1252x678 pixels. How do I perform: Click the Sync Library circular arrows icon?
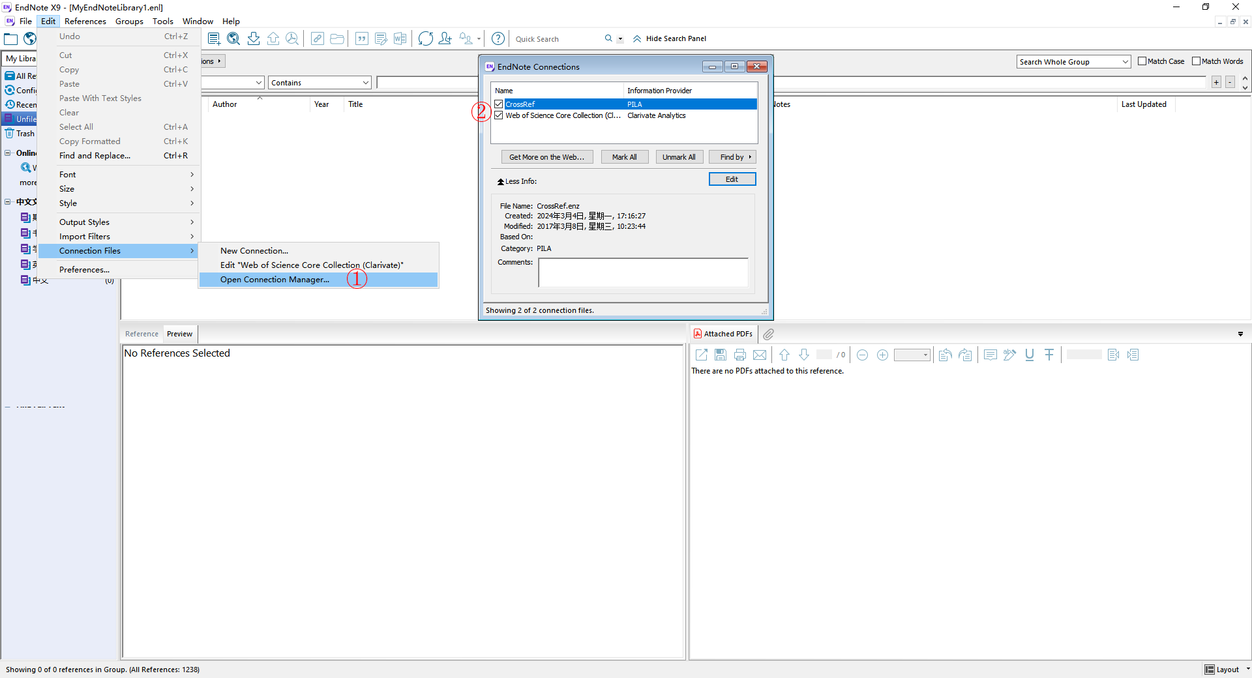tap(426, 38)
